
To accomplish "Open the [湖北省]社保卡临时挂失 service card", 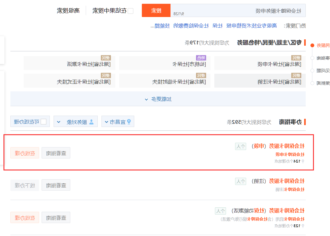I will pyautogui.click(x=165, y=81).
